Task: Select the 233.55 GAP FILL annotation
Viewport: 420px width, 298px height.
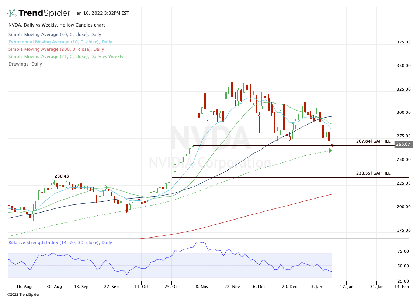Action: coord(373,173)
